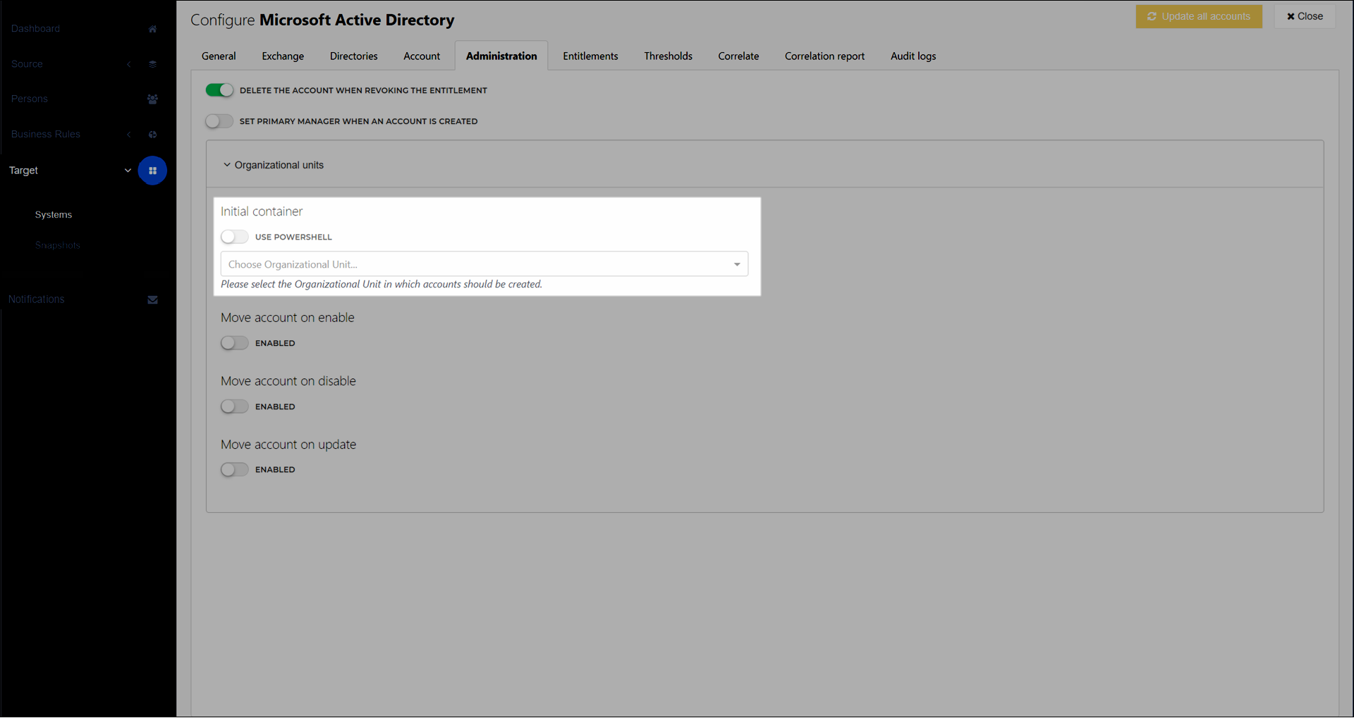Enable Move account on enable toggle

coord(235,343)
